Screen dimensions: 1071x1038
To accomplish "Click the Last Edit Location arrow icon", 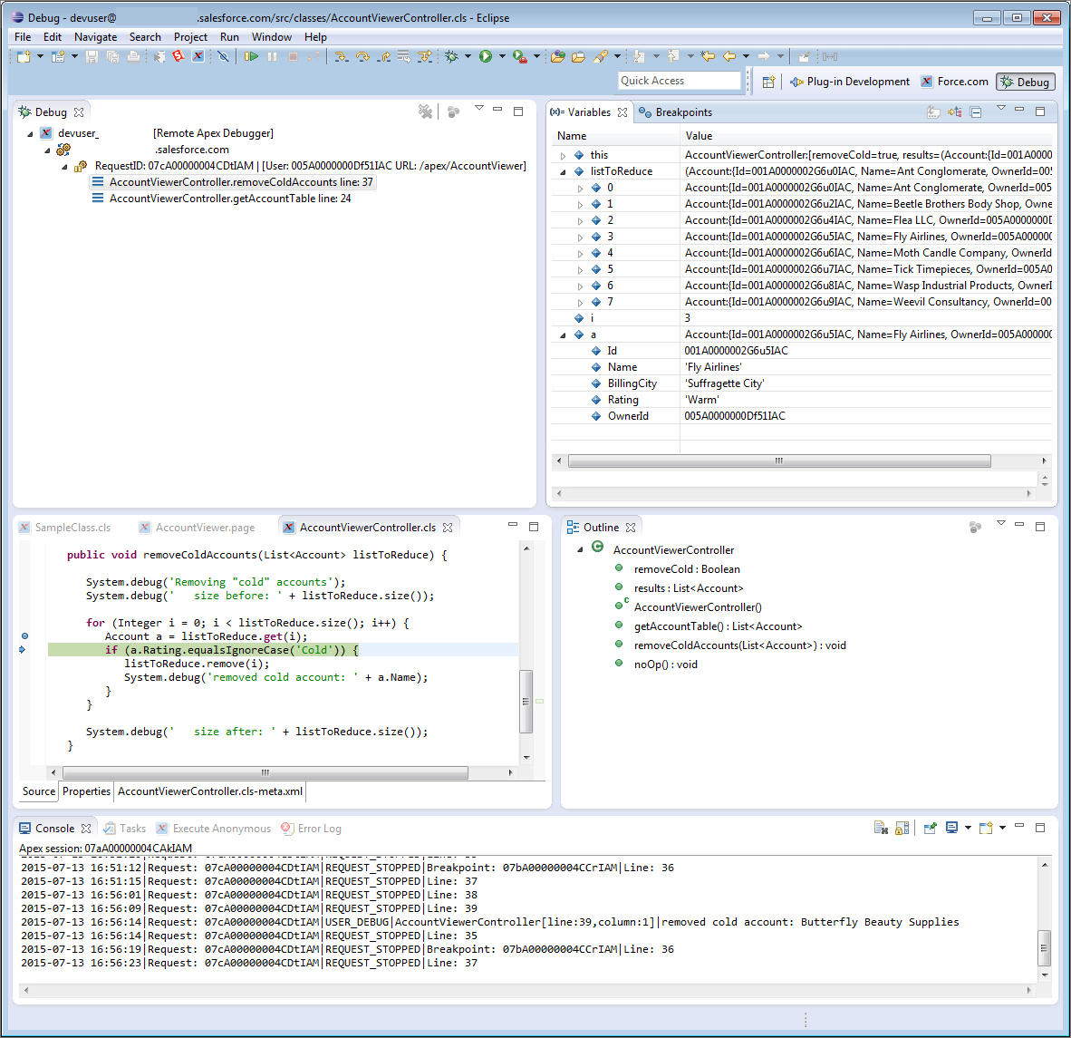I will point(708,57).
